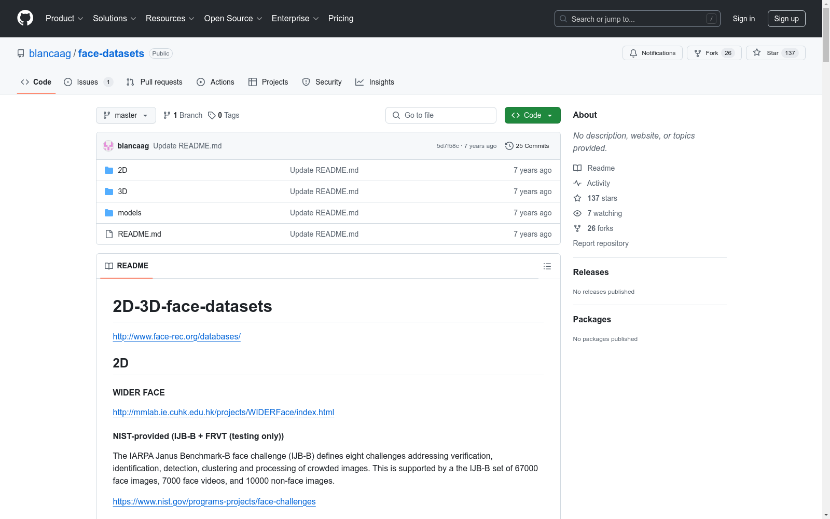The height and width of the screenshot is (519, 830).
Task: Click the Activity pulse icon
Action: (577, 183)
